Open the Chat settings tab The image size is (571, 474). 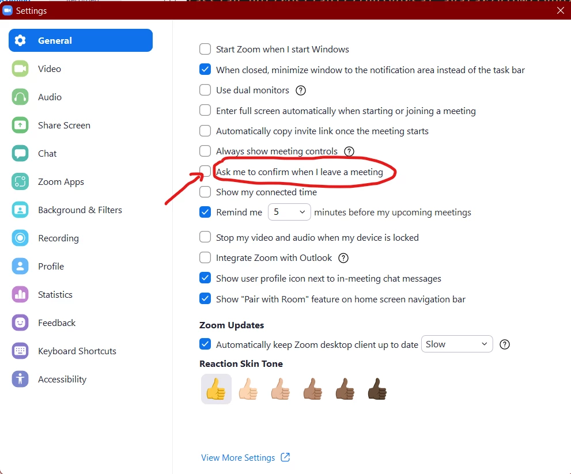pyautogui.click(x=81, y=153)
